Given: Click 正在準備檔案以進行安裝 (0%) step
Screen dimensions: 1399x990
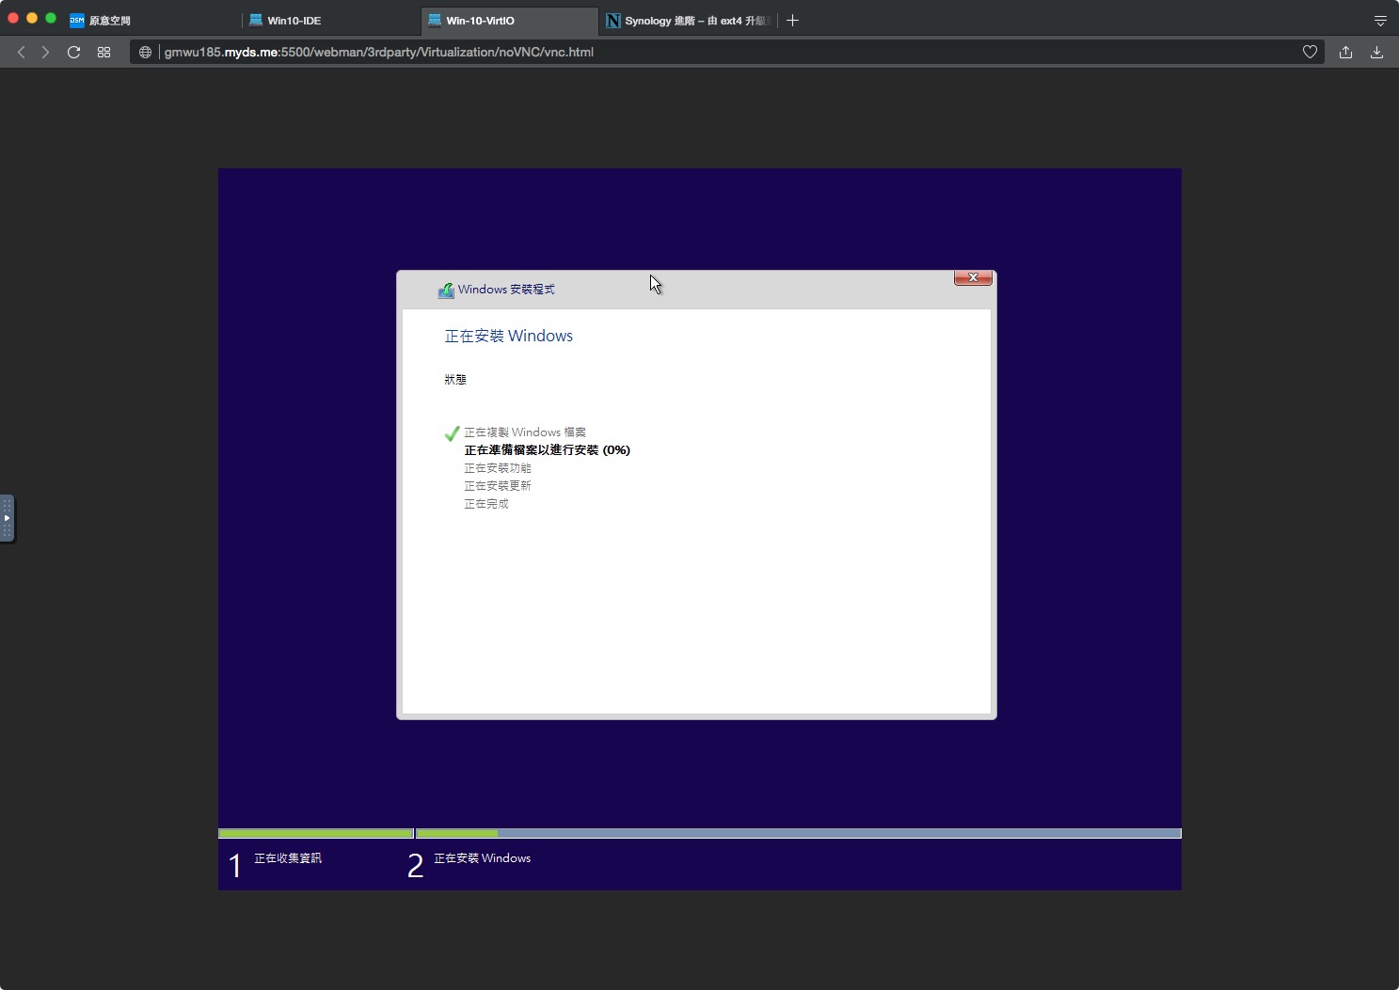Looking at the screenshot, I should point(547,450).
